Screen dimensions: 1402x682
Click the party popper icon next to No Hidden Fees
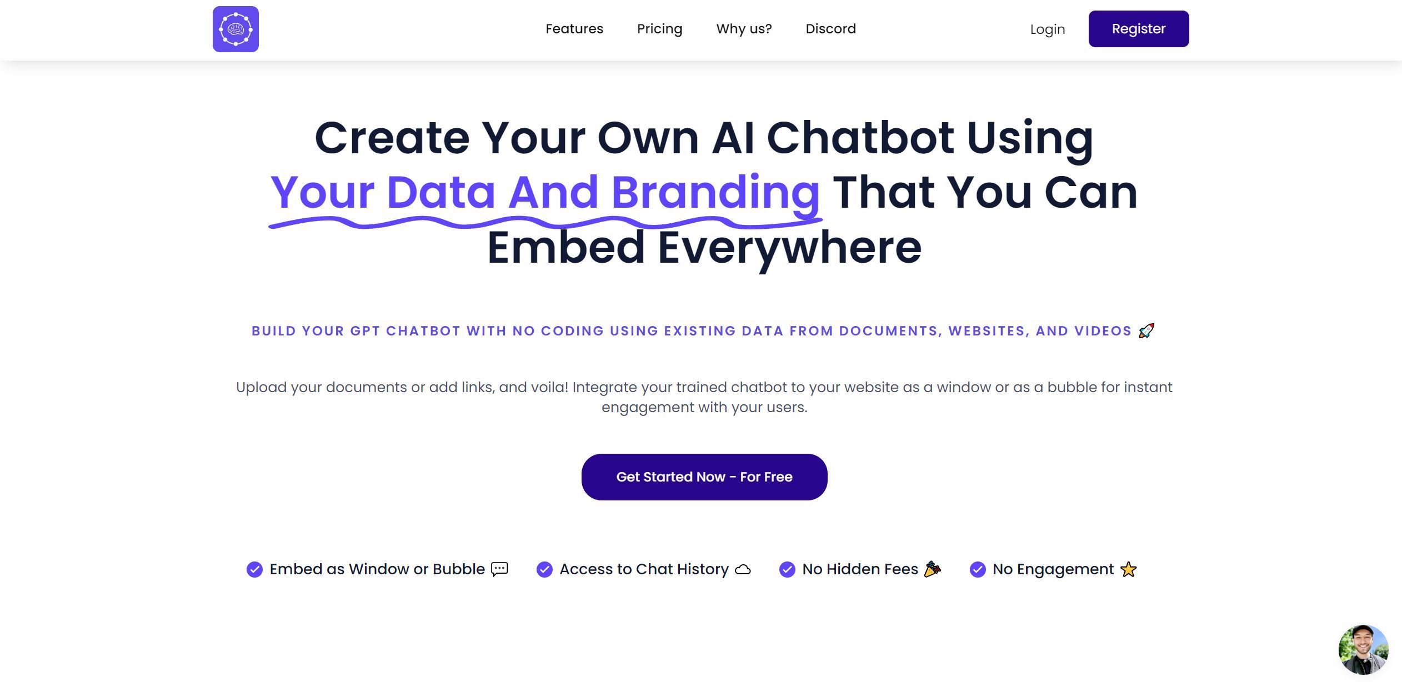pos(932,569)
